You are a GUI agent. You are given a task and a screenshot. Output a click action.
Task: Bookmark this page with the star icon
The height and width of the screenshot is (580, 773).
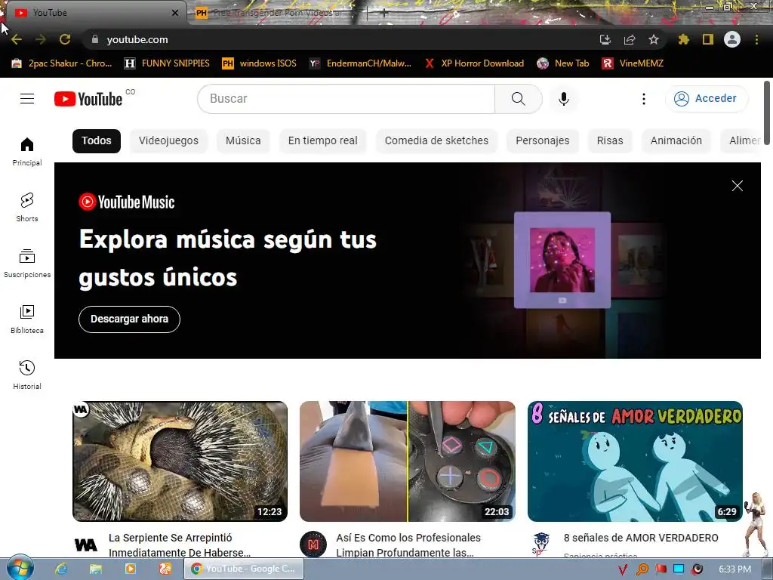point(653,39)
